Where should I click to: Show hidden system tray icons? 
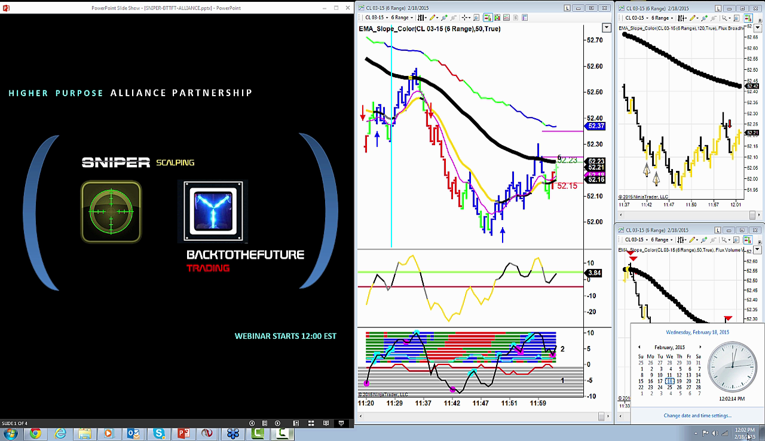[696, 433]
